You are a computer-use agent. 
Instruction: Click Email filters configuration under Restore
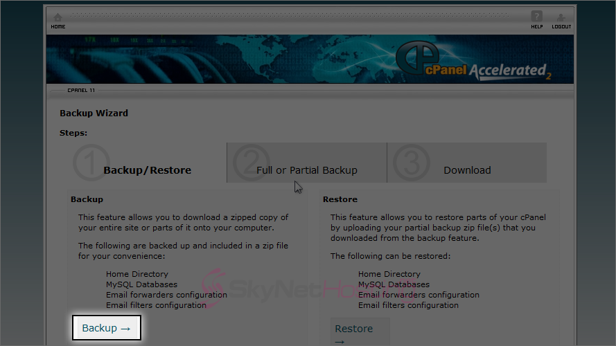click(408, 305)
